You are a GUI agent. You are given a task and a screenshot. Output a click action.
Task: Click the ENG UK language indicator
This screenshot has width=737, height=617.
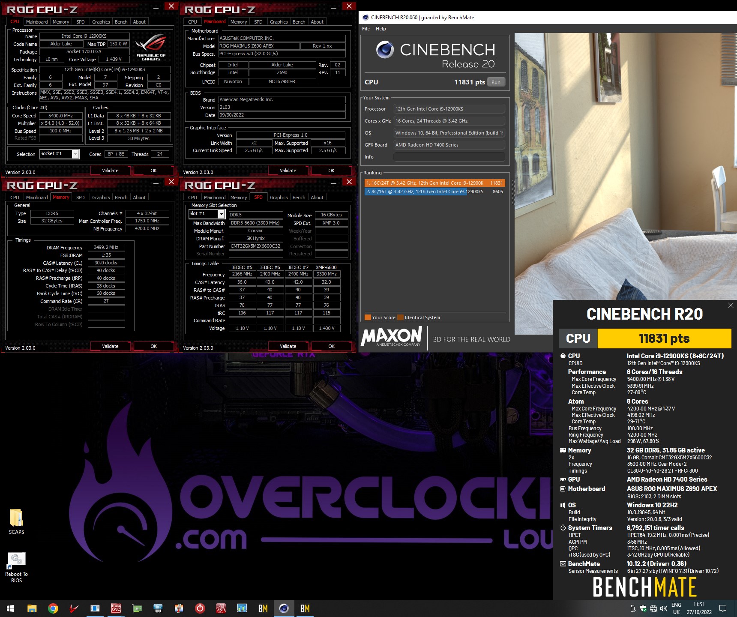pyautogui.click(x=676, y=608)
